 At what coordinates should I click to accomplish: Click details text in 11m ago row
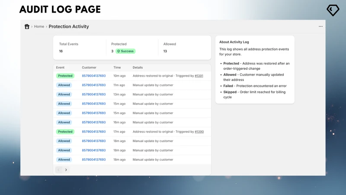153,85
